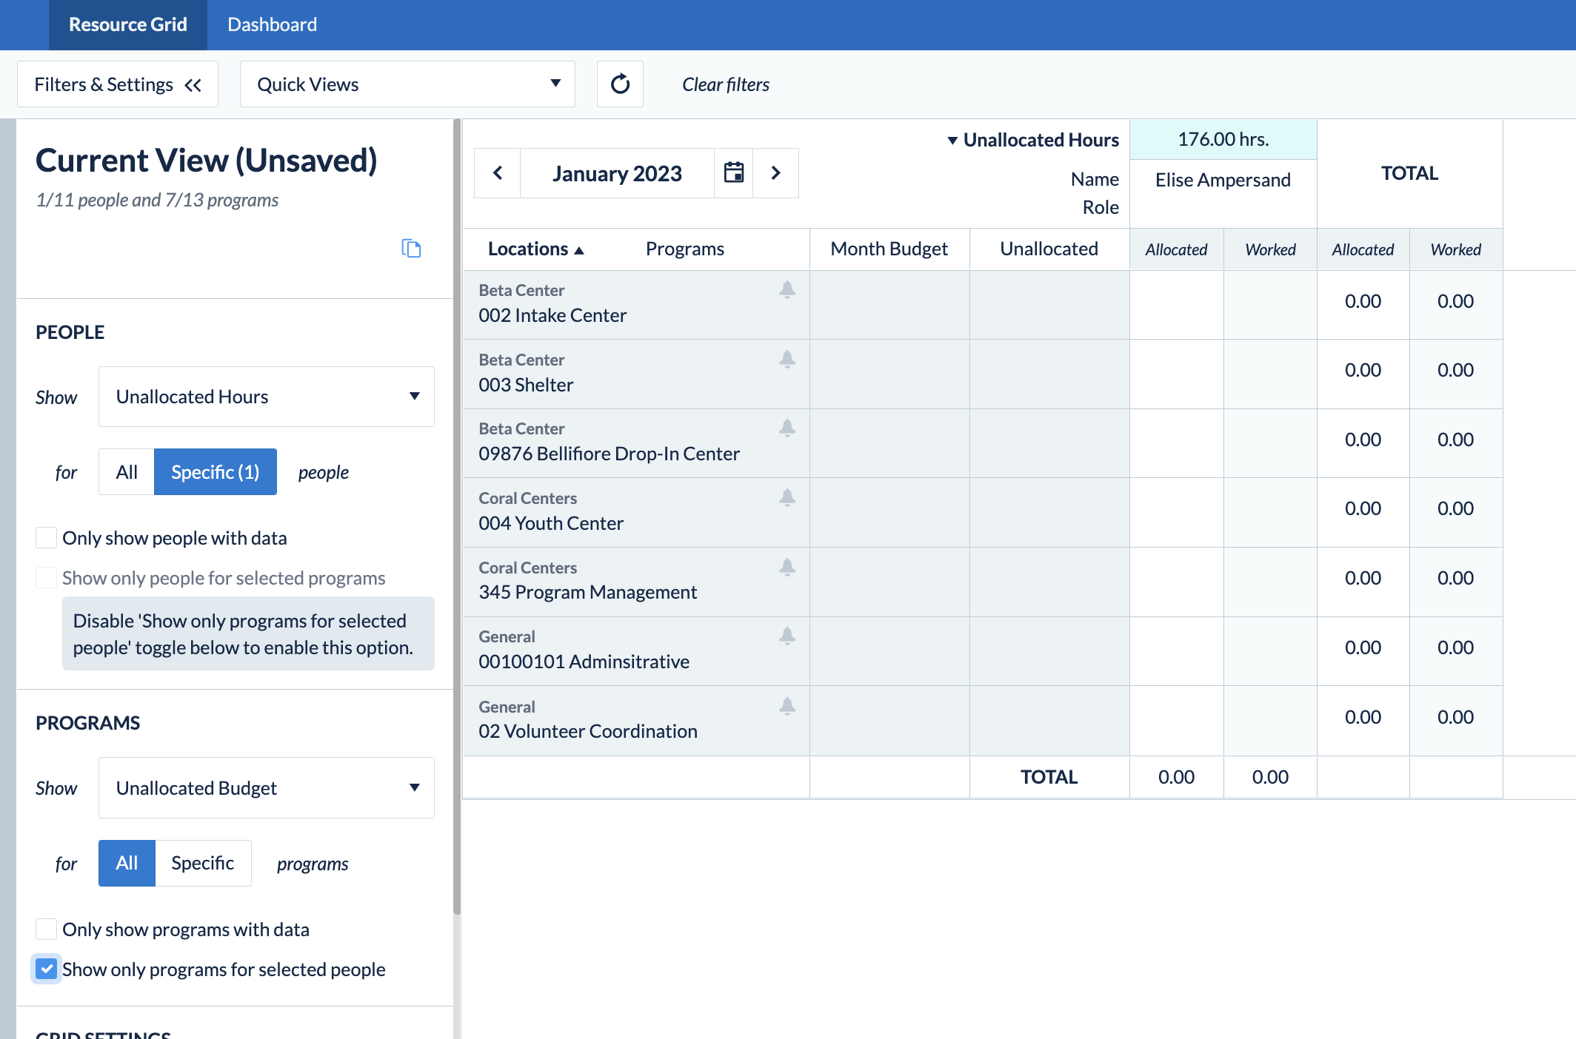Click the bell icon on 002 Intake Center row

[x=787, y=290]
